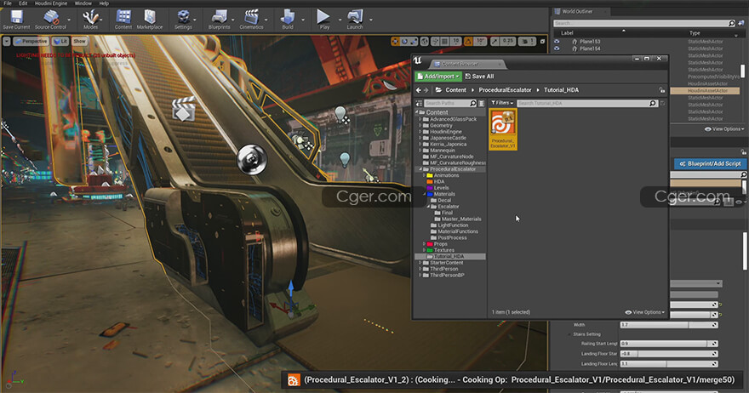The image size is (749, 393).
Task: Open the Edit menu
Action: [23, 3]
